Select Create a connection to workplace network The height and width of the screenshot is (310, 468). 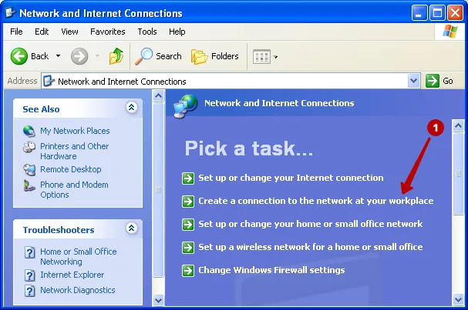pos(316,201)
